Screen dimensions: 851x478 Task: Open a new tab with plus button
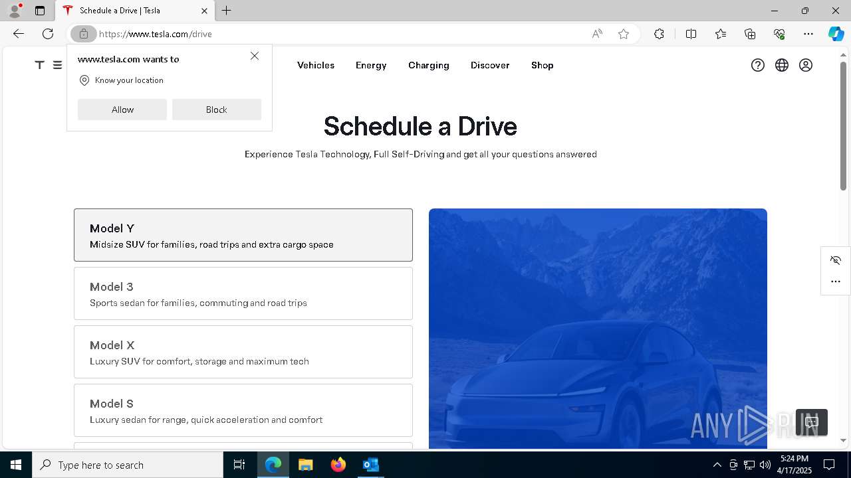pyautogui.click(x=227, y=11)
